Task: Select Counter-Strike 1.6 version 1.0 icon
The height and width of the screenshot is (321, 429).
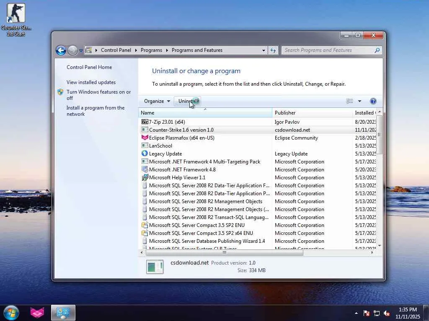Action: point(145,130)
